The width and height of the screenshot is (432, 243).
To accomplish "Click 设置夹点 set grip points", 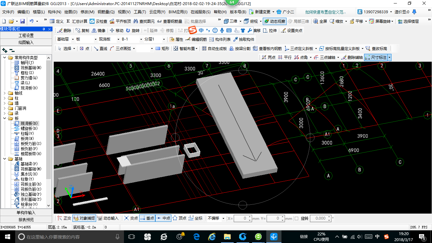I will (292, 31).
